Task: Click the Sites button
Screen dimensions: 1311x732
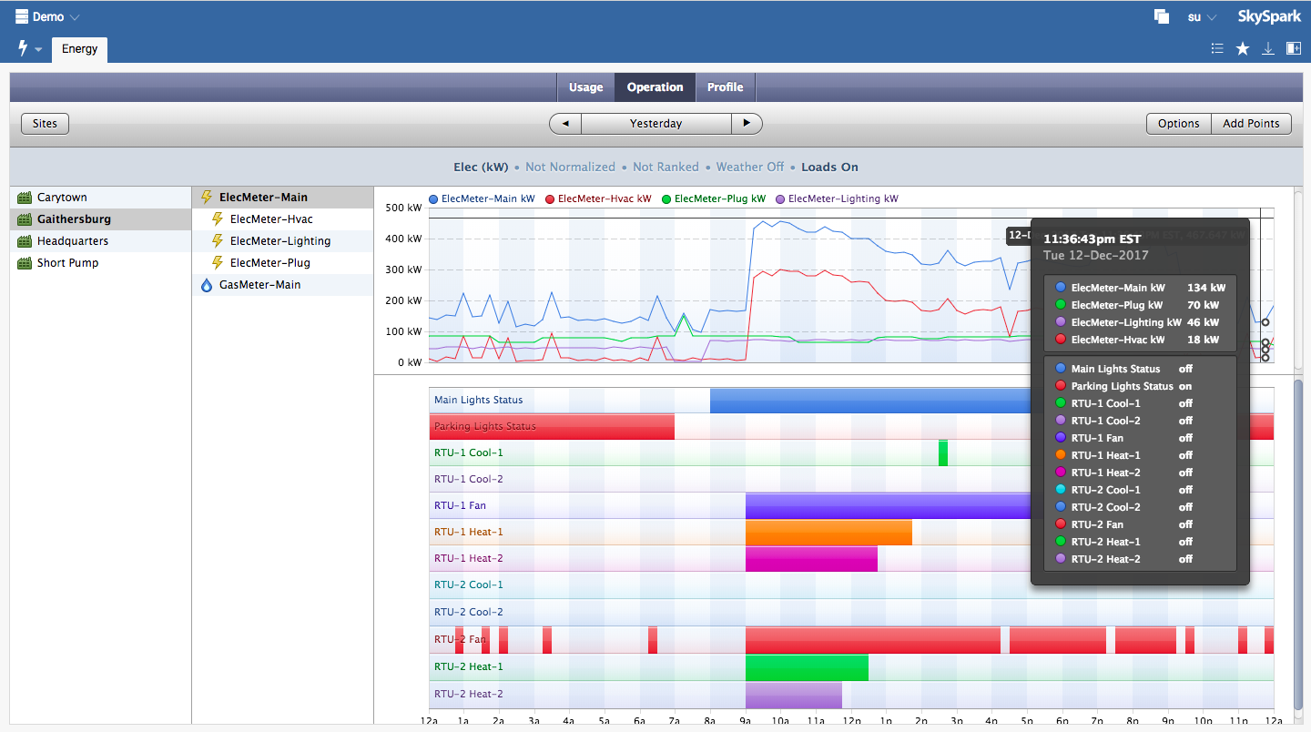Action: pyautogui.click(x=45, y=124)
